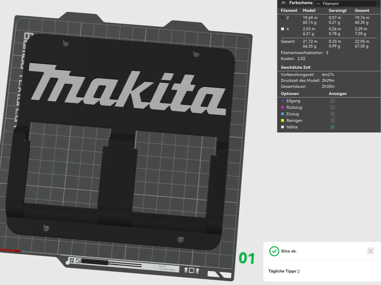Screen dimensions: 381x285
Task: Click the white filament 4 color swatch
Action: click(x=283, y=29)
